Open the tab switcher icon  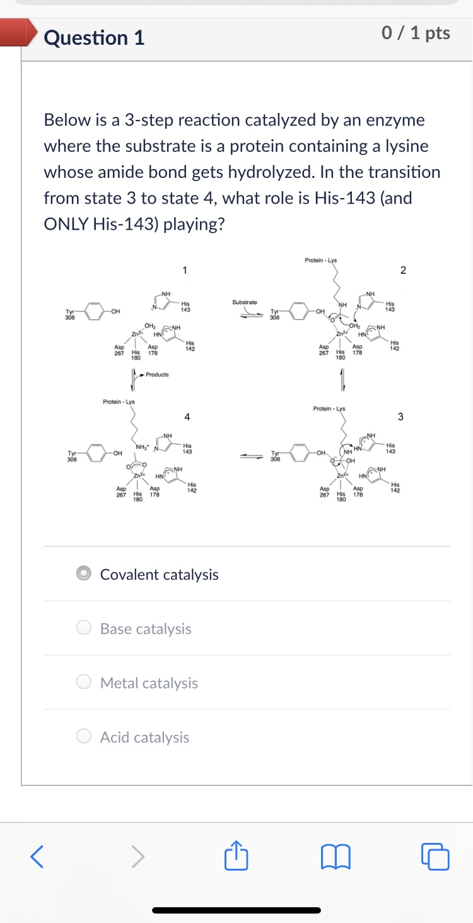435,857
